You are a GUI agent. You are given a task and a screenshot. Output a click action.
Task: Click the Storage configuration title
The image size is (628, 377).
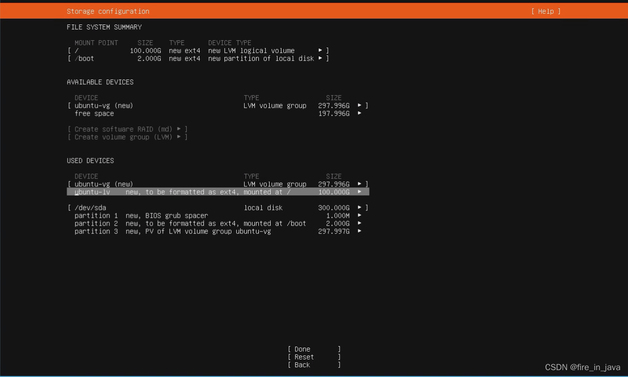tap(108, 11)
